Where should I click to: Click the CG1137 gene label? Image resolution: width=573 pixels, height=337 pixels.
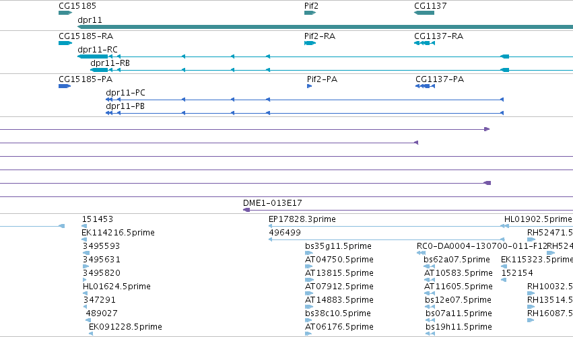430,6
